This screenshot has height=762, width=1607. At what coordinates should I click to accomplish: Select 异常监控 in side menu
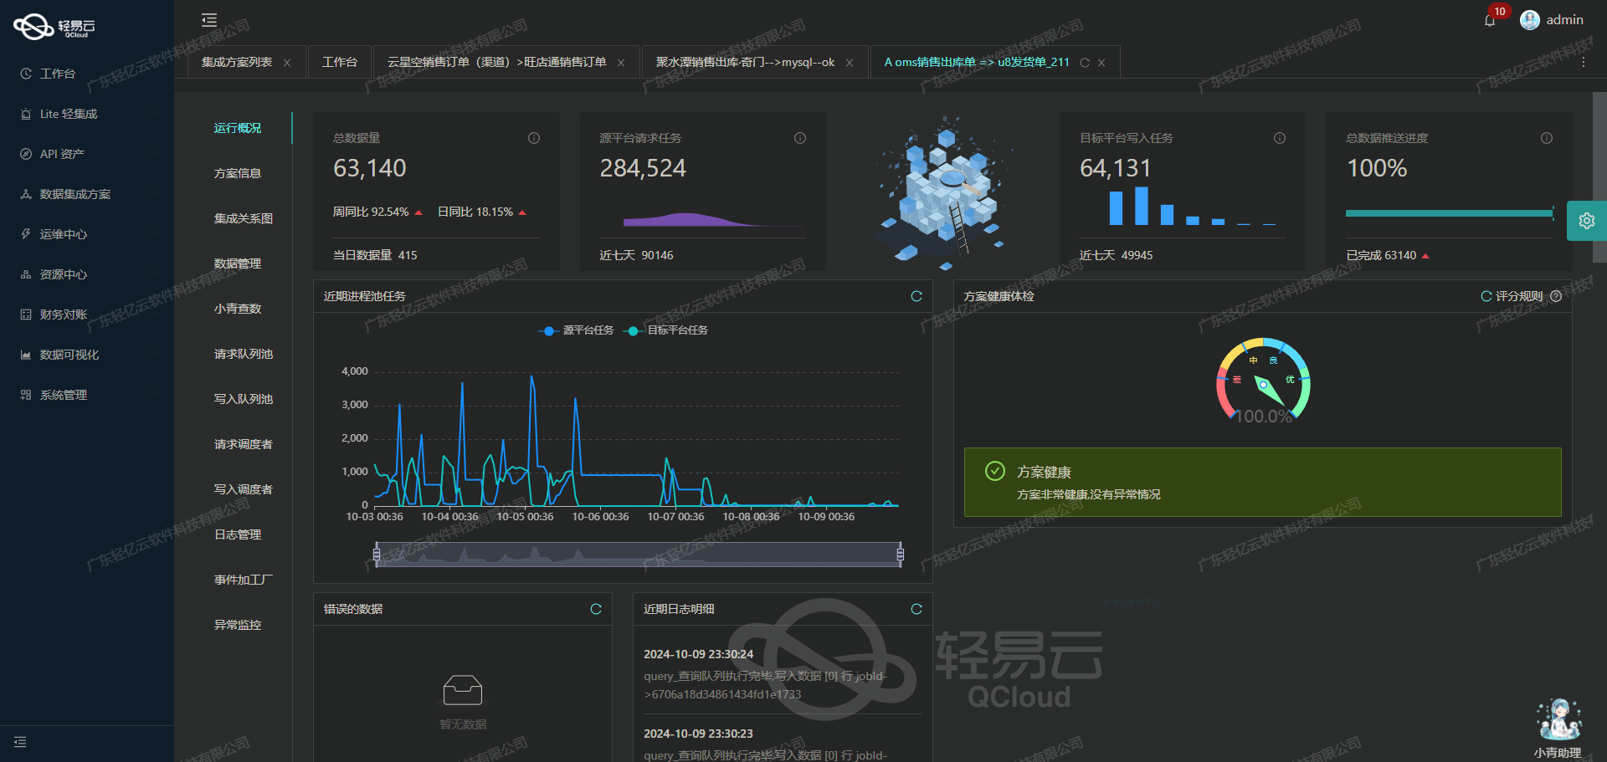click(238, 625)
